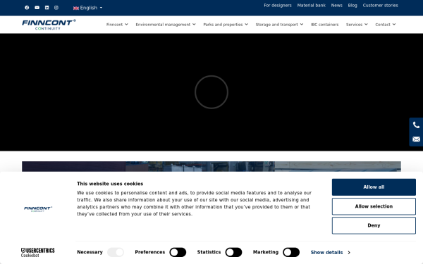Image resolution: width=423 pixels, height=264 pixels.
Task: Click the UK flag icon
Action: (76, 8)
